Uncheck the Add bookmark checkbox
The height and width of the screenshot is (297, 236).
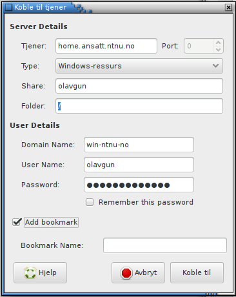[17, 222]
